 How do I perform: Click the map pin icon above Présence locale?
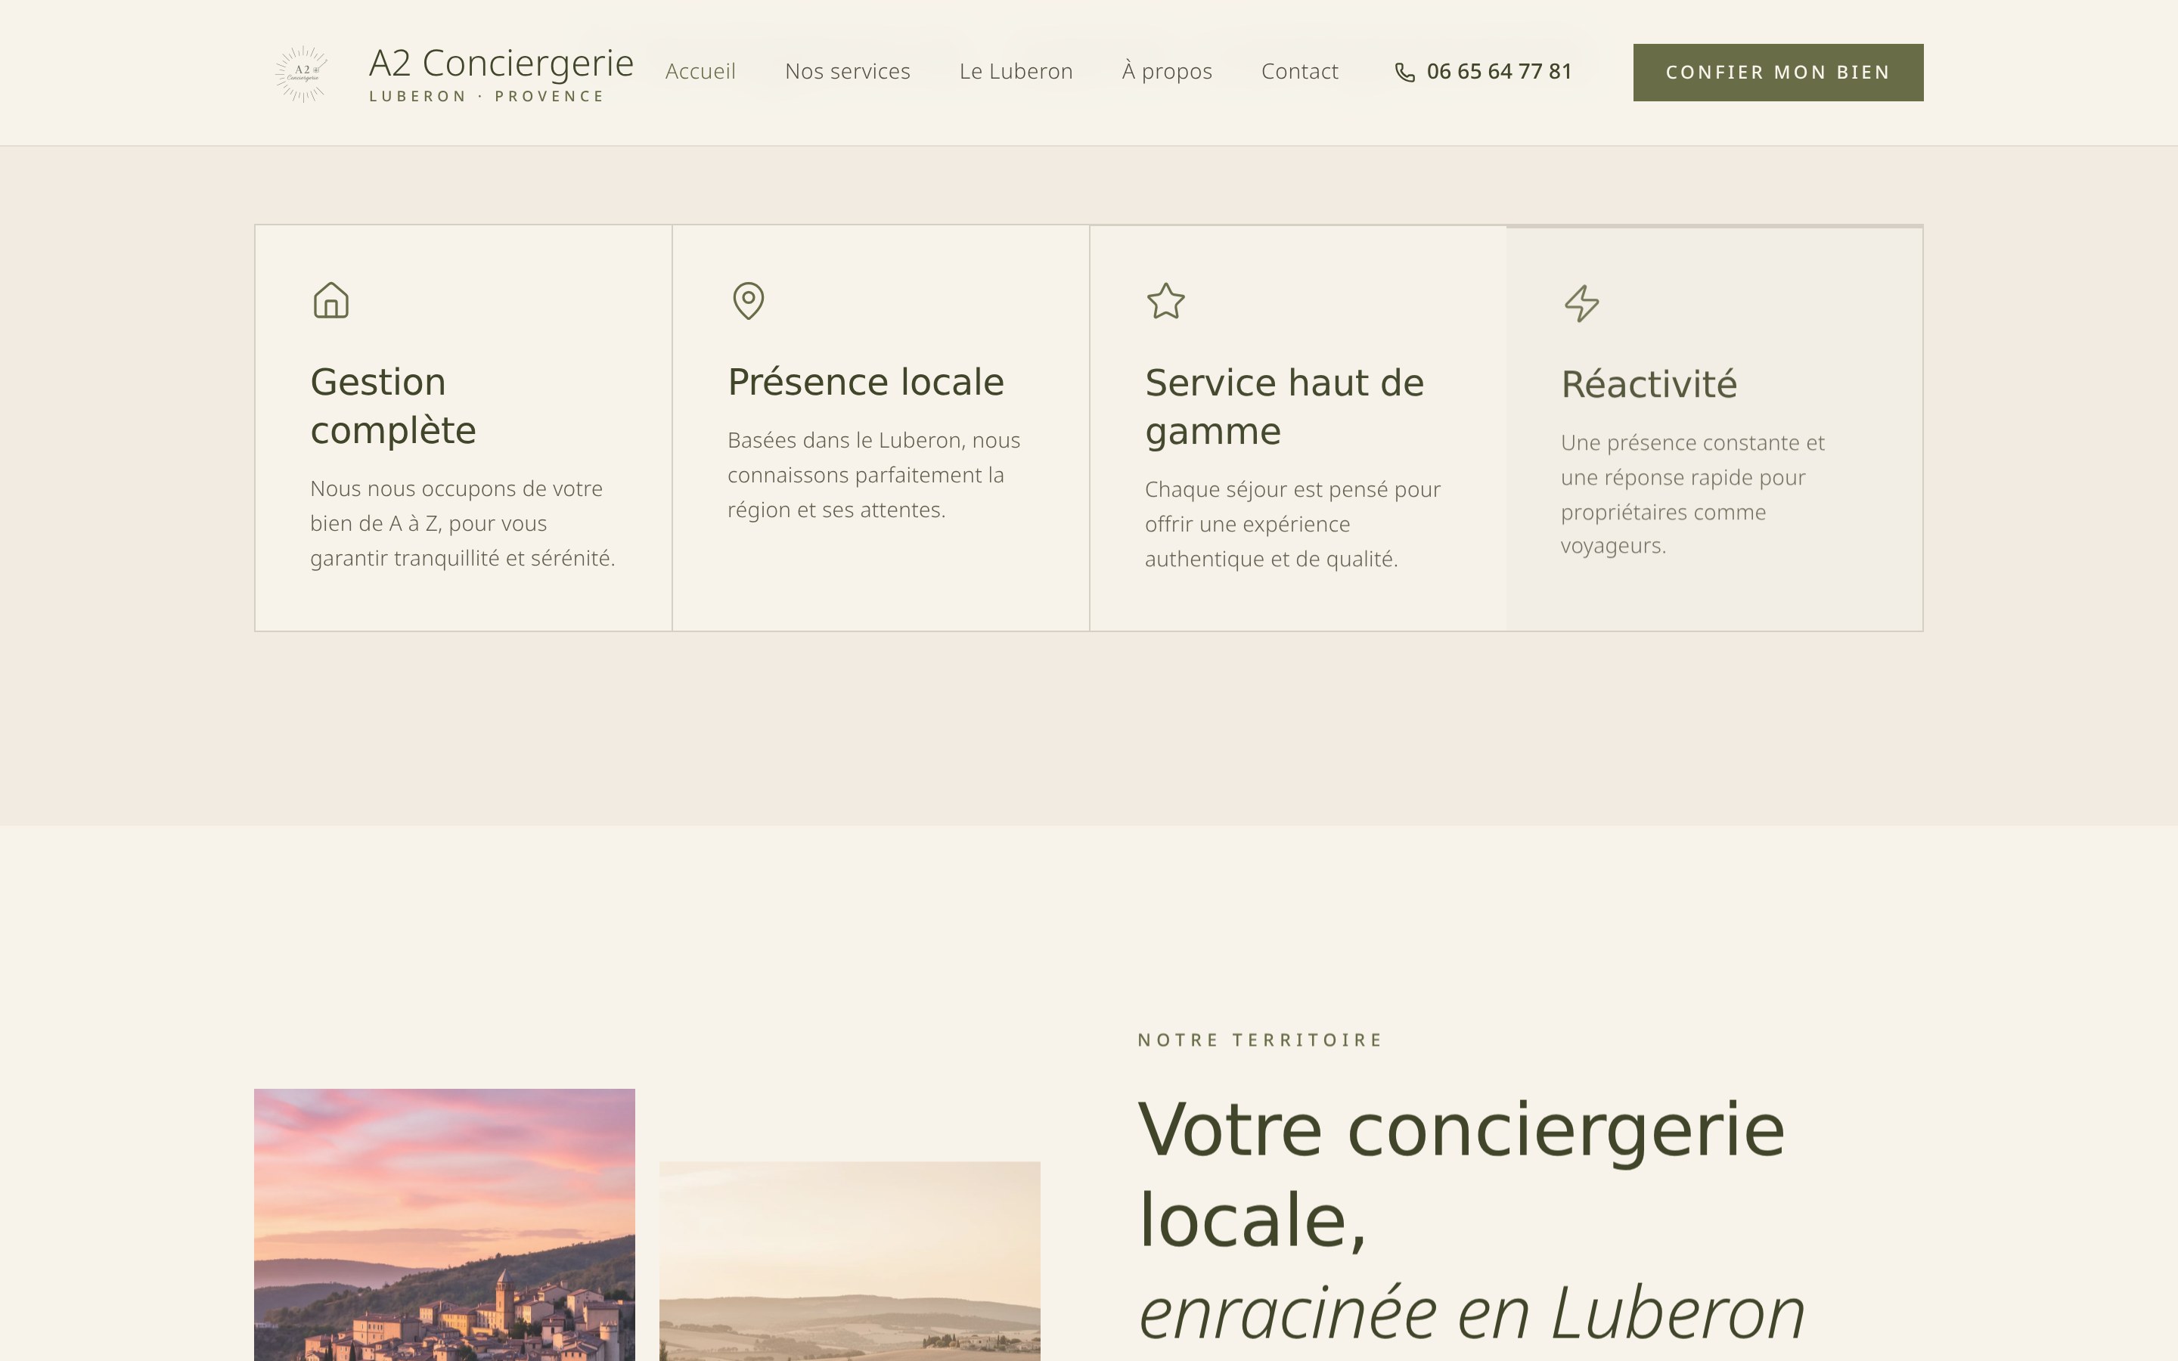coord(748,301)
